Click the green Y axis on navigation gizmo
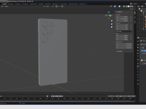The height and width of the screenshot is (109, 146). [110, 15]
